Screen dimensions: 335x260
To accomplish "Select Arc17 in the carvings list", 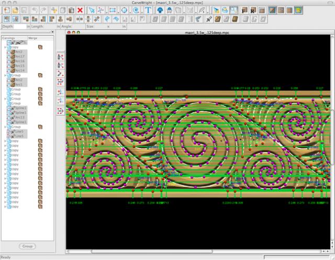I will click(19, 56).
